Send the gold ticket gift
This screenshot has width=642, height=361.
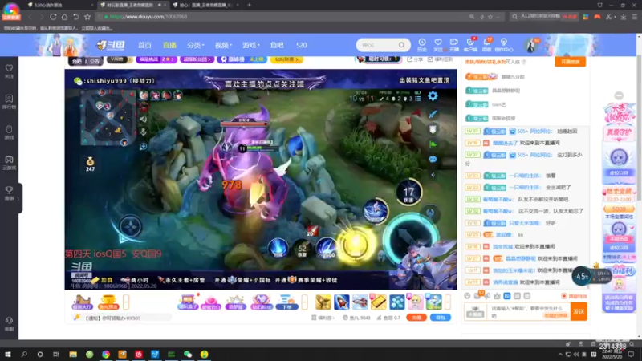point(378,302)
